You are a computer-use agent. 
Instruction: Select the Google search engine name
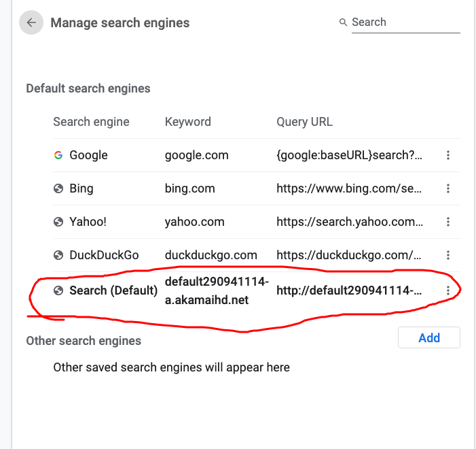point(88,155)
